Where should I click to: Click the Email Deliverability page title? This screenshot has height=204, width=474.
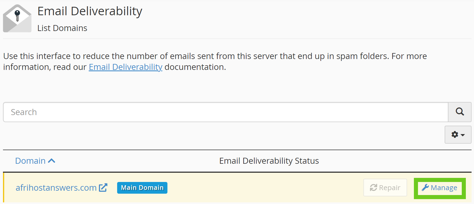coord(90,11)
